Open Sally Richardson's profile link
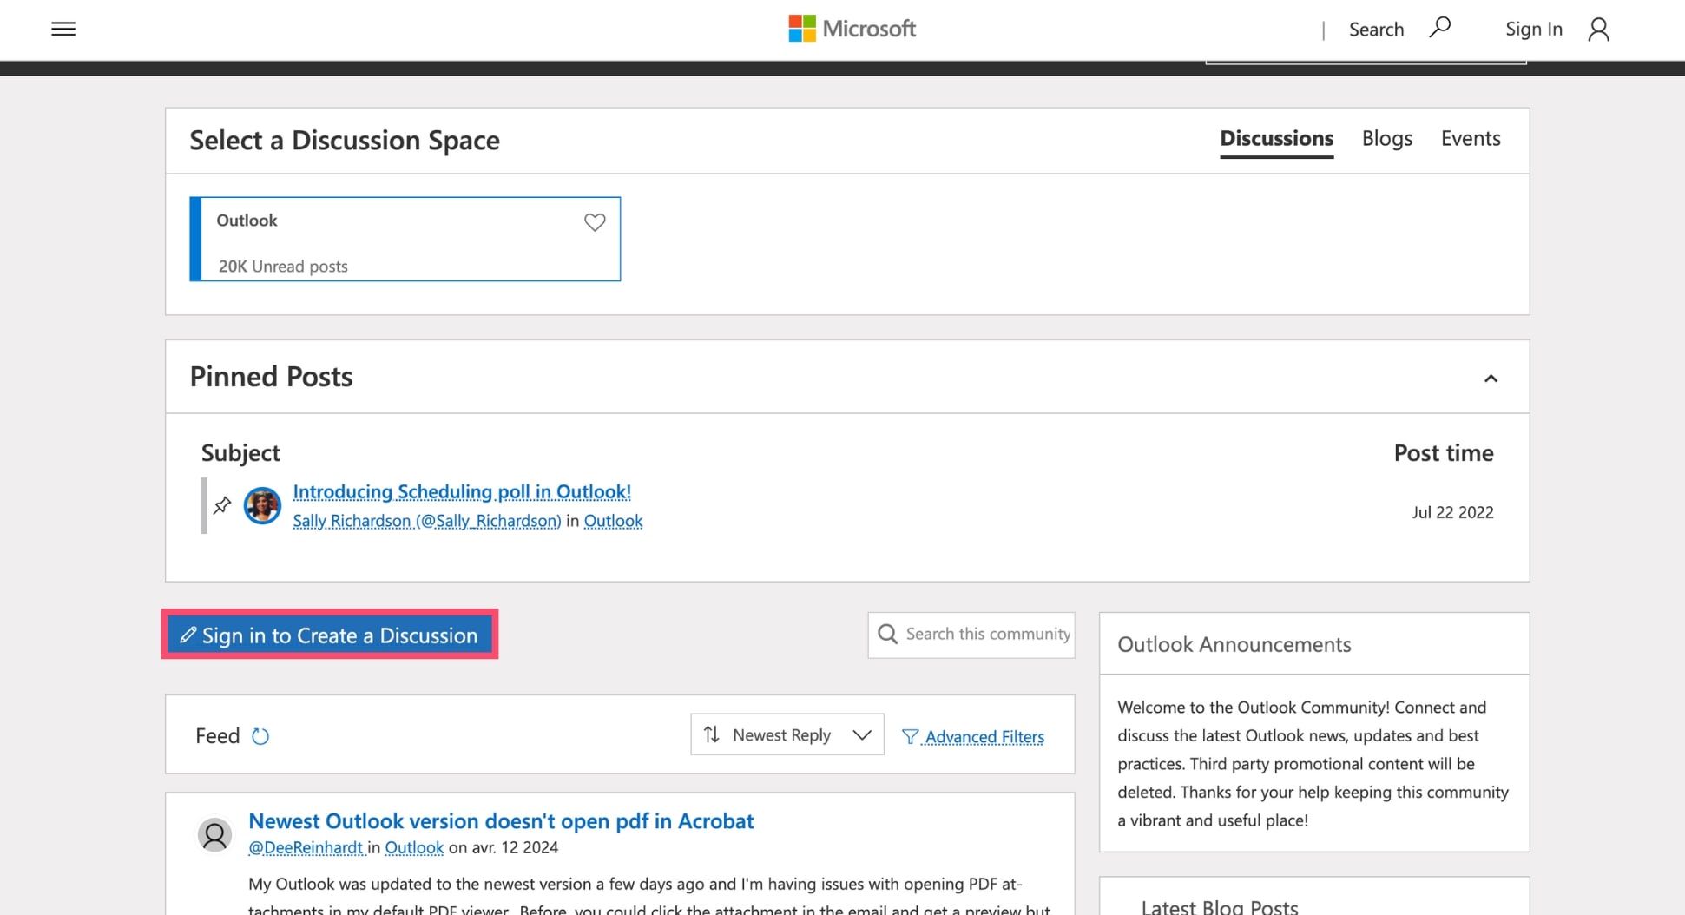 [426, 521]
